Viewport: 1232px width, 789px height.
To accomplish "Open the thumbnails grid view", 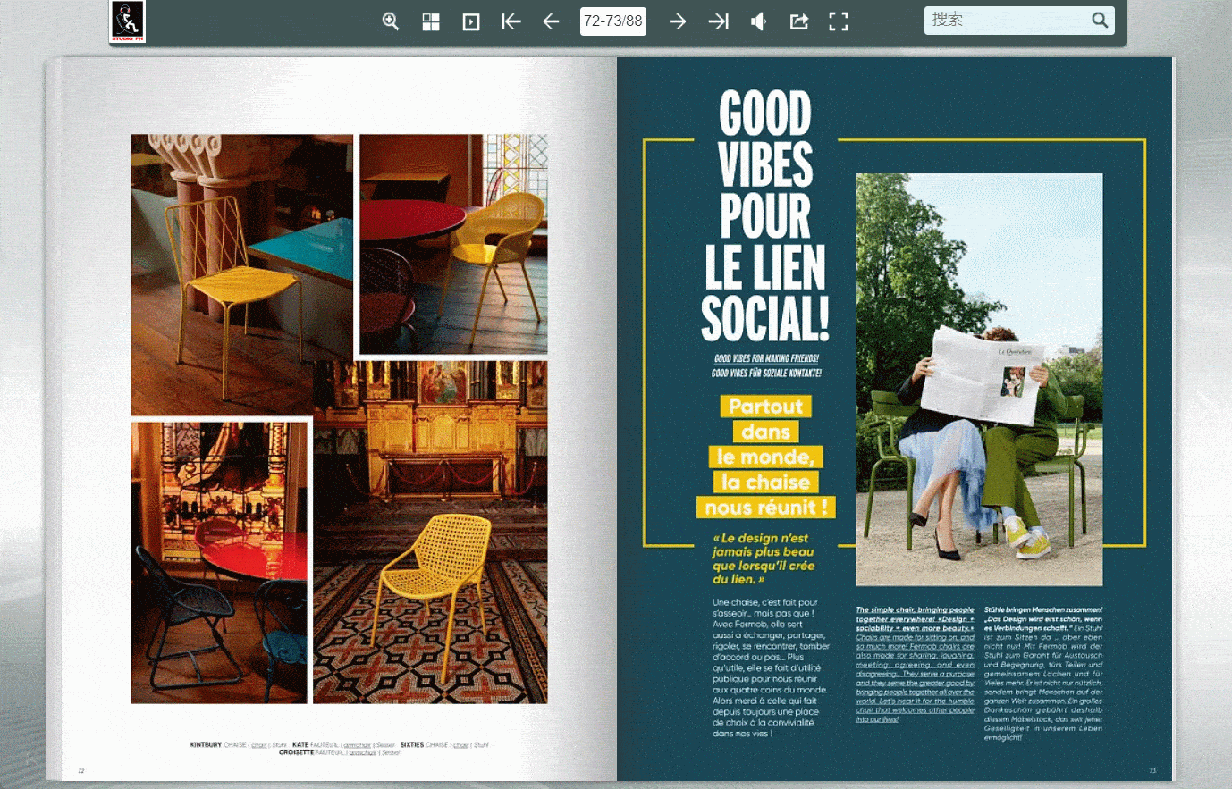I will pyautogui.click(x=431, y=21).
